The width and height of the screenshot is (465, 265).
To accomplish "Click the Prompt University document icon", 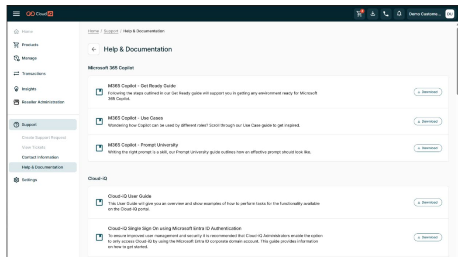I will pos(99,148).
